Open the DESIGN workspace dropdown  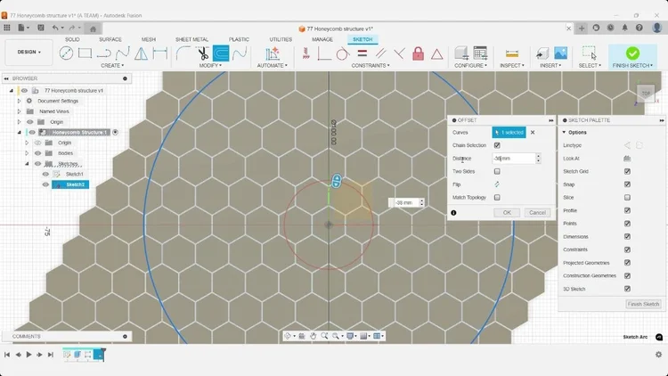coord(29,52)
